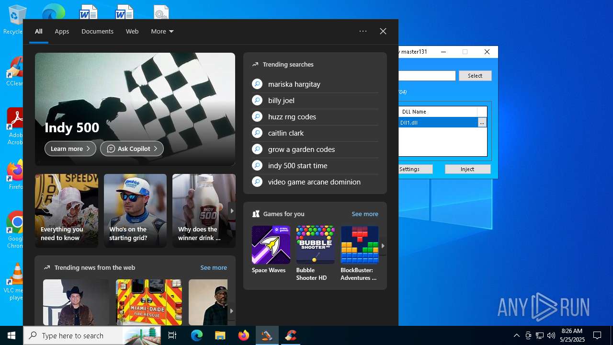The height and width of the screenshot is (345, 613).
Task: Search trending term grow a garden codes
Action: pyautogui.click(x=302, y=149)
